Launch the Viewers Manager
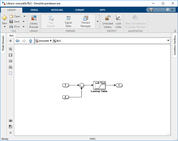This screenshot has width=178, height=141. click(86, 22)
